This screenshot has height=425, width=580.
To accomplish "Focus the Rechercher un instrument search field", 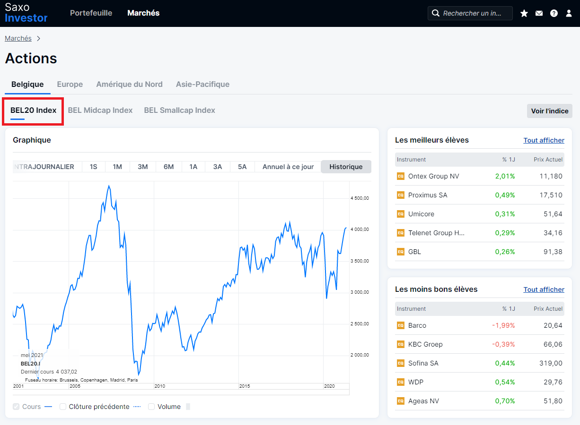I will (470, 13).
